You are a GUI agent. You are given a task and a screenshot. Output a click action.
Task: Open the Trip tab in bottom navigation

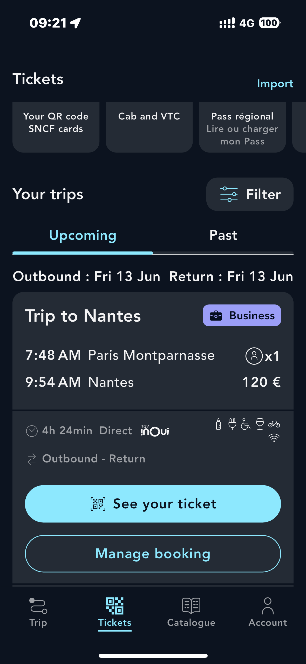click(x=38, y=612)
